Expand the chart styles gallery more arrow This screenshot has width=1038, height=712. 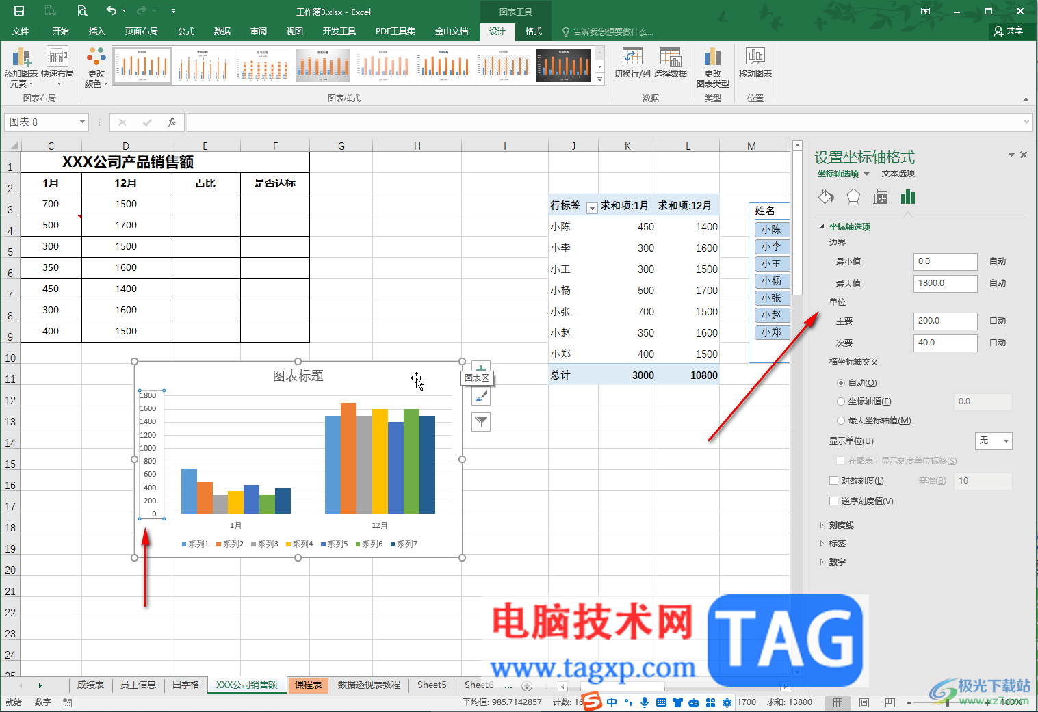pos(599,79)
